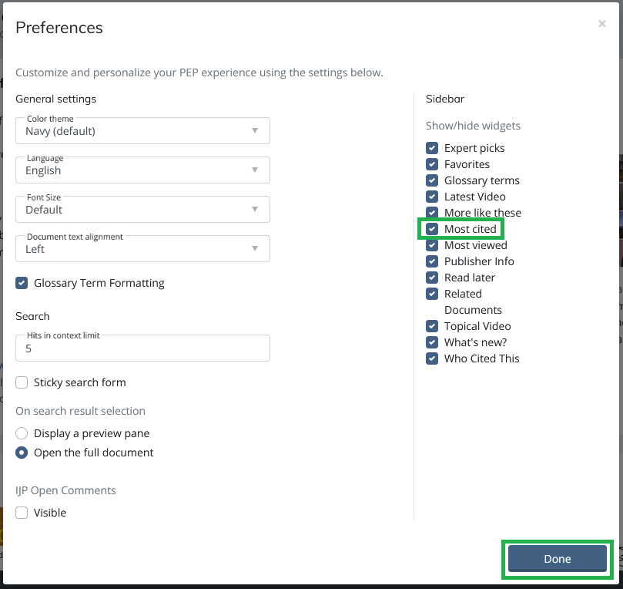Toggle the Read later widget checkbox

(x=432, y=278)
